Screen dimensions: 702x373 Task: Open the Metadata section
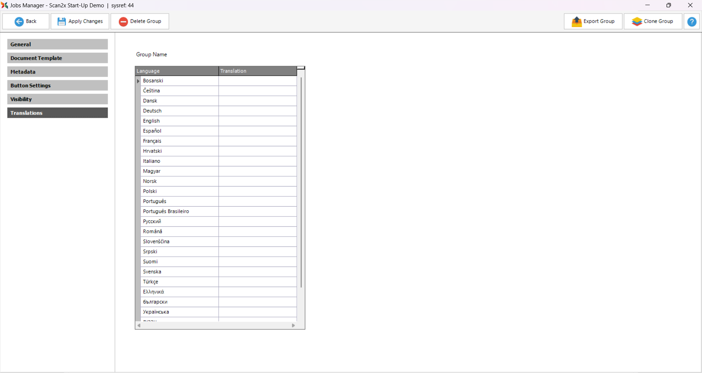click(x=57, y=72)
